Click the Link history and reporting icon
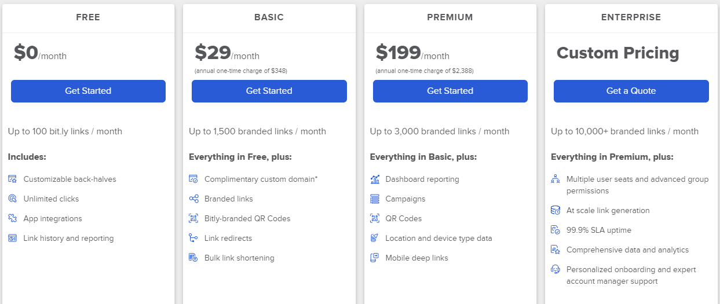 (x=13, y=238)
